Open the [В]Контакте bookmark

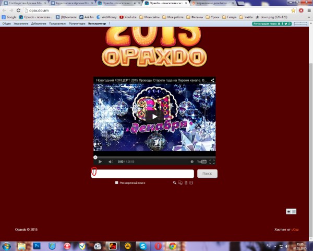pyautogui.click(x=66, y=17)
